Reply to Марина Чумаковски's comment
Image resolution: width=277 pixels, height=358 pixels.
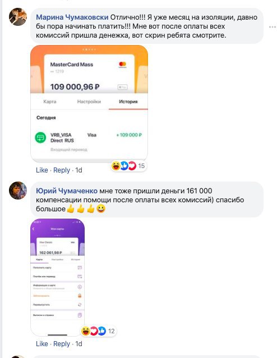(62, 170)
